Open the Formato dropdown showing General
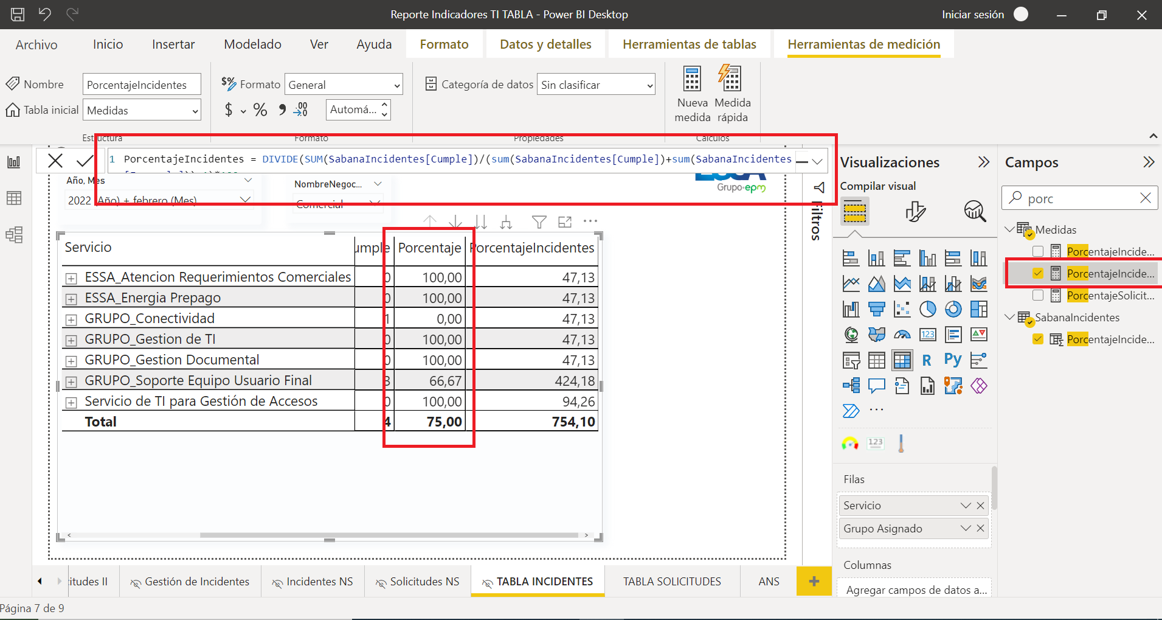Image resolution: width=1162 pixels, height=620 pixels. (x=344, y=85)
